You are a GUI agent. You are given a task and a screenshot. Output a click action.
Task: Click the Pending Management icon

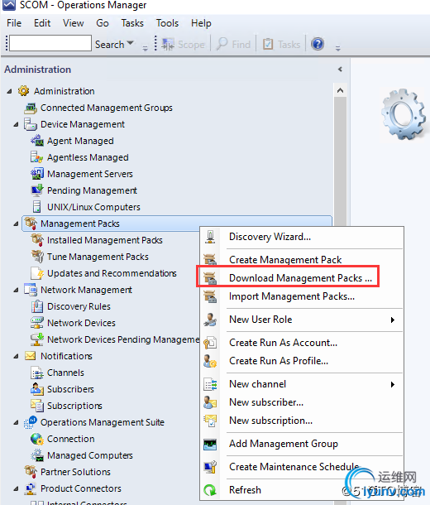tap(37, 190)
